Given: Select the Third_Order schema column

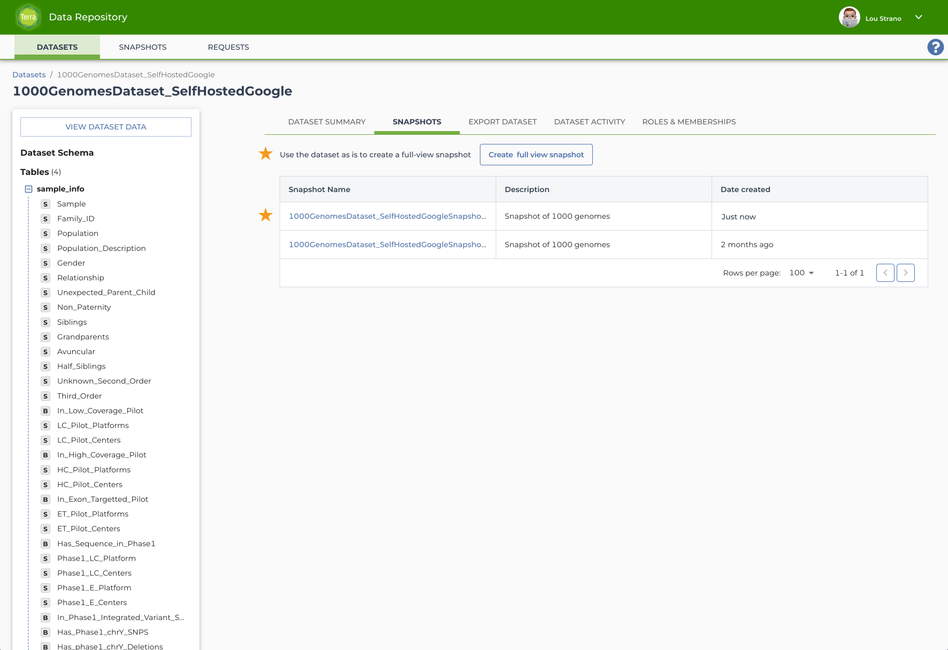Looking at the screenshot, I should click(x=79, y=396).
